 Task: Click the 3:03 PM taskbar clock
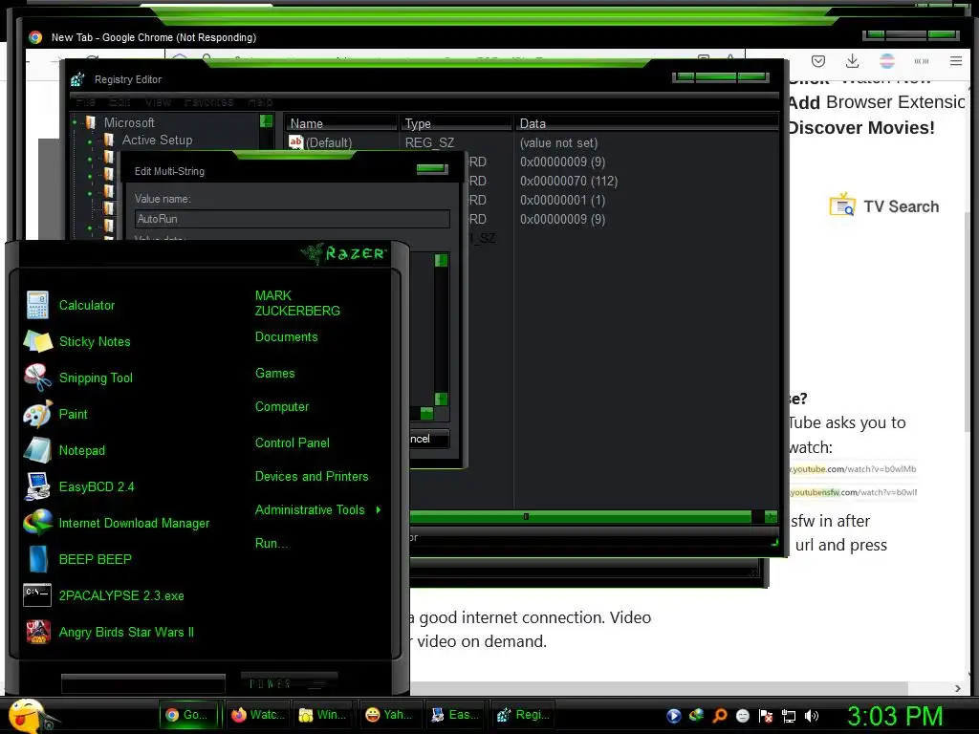(895, 715)
